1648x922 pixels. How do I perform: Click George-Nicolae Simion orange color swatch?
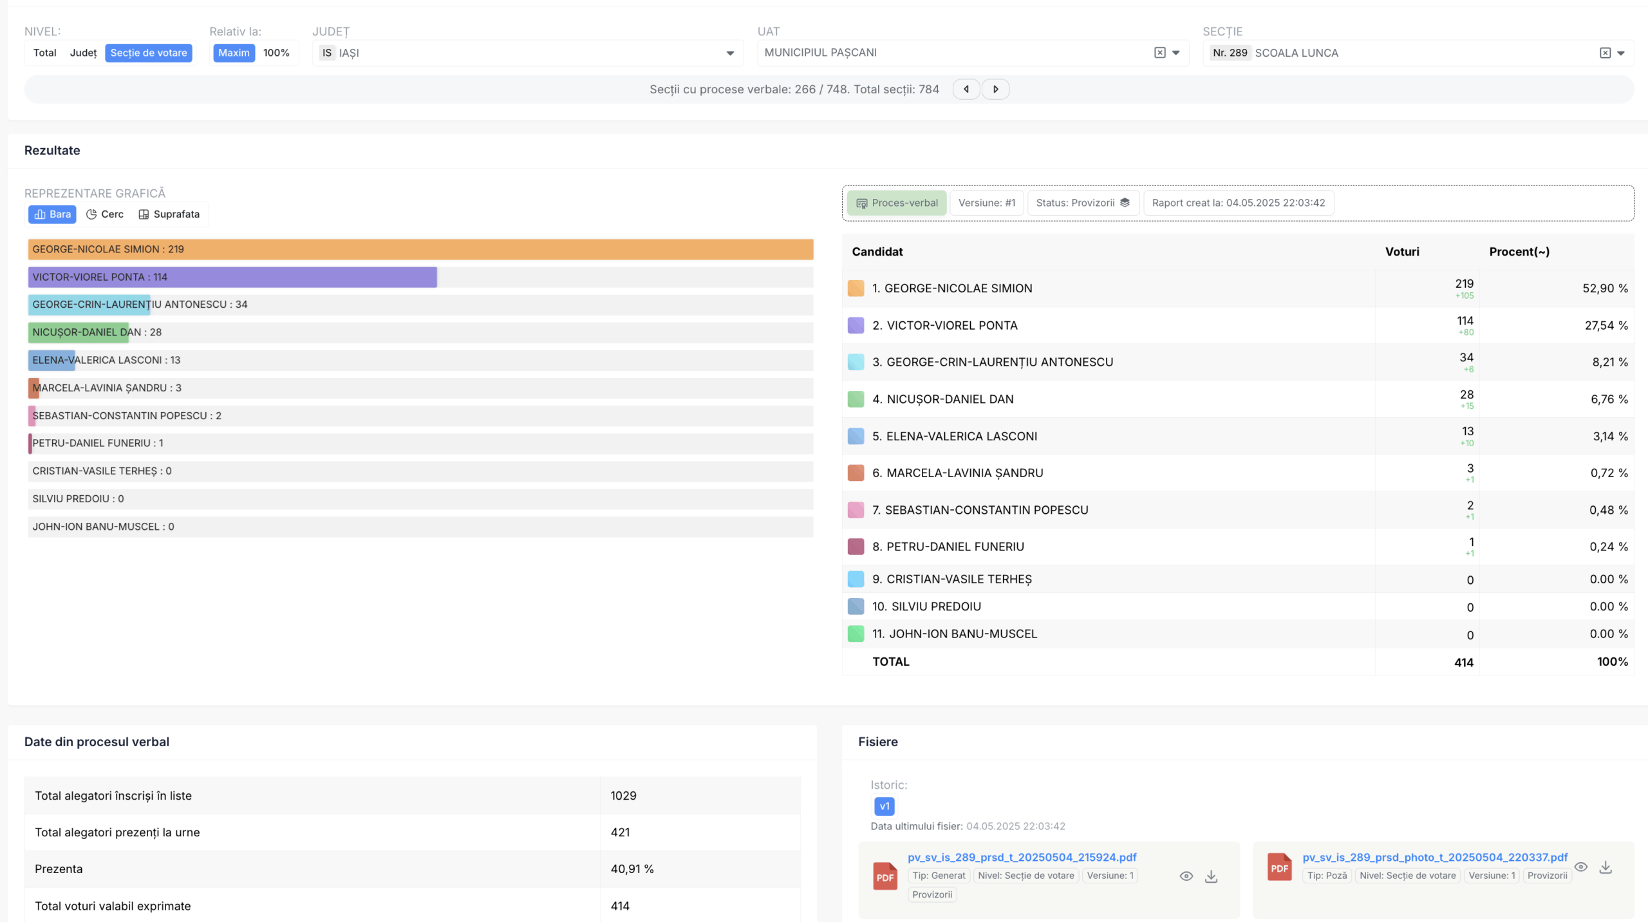click(856, 288)
